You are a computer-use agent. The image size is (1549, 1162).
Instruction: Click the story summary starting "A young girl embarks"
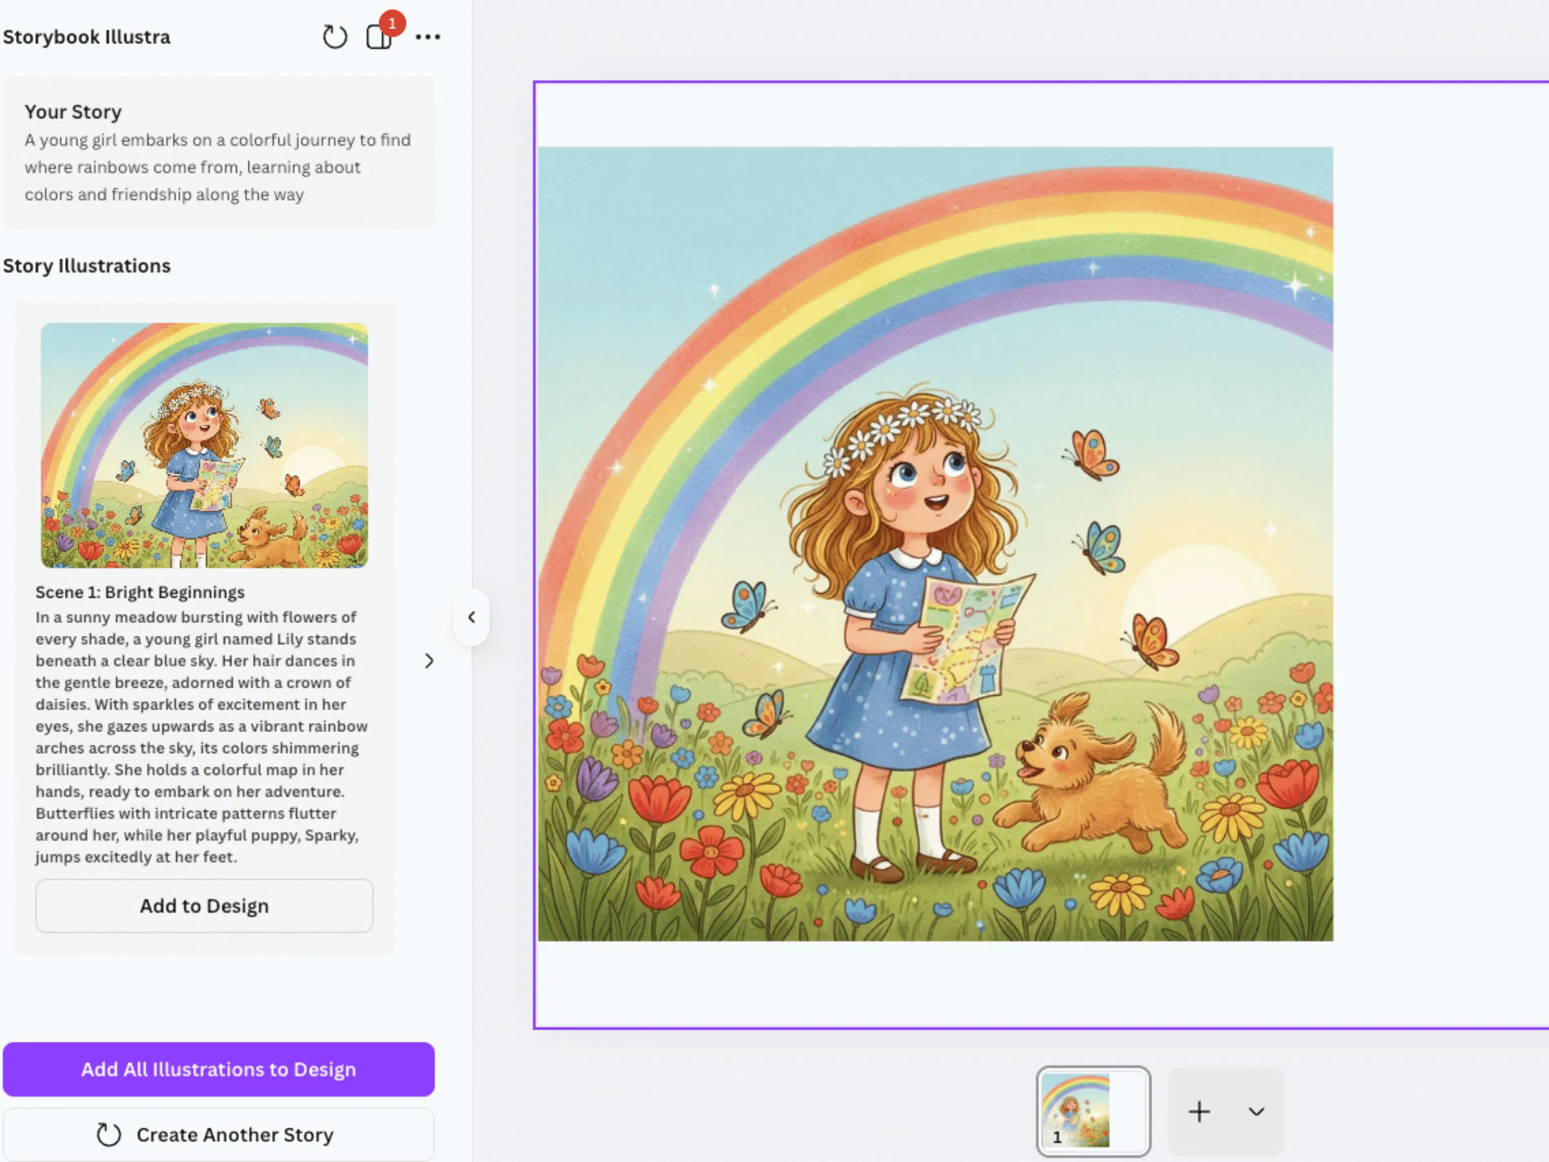tap(218, 167)
